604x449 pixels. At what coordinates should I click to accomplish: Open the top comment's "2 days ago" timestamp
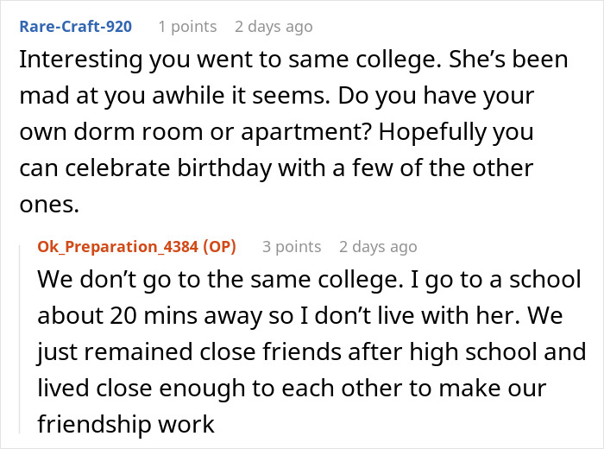(x=274, y=26)
